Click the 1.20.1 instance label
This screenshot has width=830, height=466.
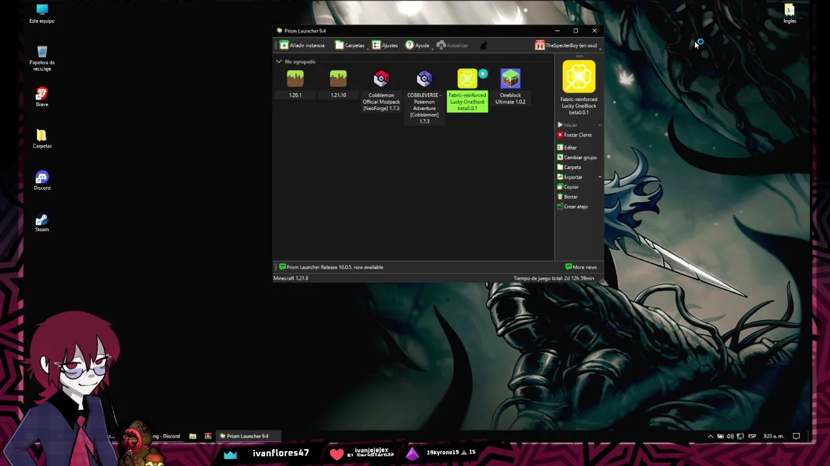click(x=295, y=95)
